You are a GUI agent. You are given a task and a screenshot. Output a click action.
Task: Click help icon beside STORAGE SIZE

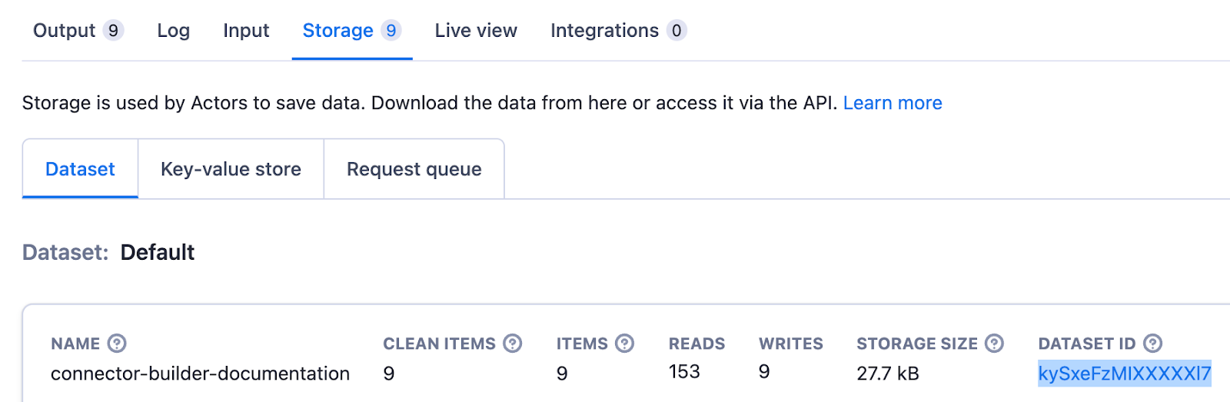(x=995, y=344)
